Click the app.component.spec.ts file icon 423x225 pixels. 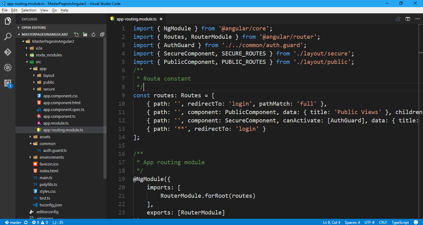39,109
